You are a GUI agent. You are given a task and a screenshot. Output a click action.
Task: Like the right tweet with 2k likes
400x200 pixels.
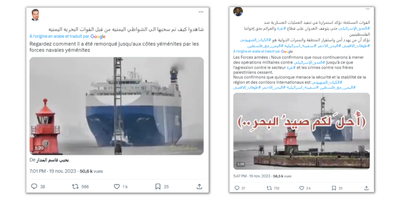click(302, 188)
